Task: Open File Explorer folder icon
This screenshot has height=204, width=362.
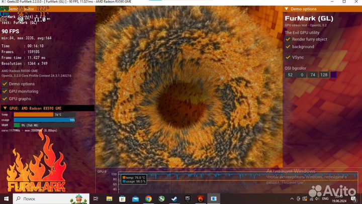Action: 109,198
